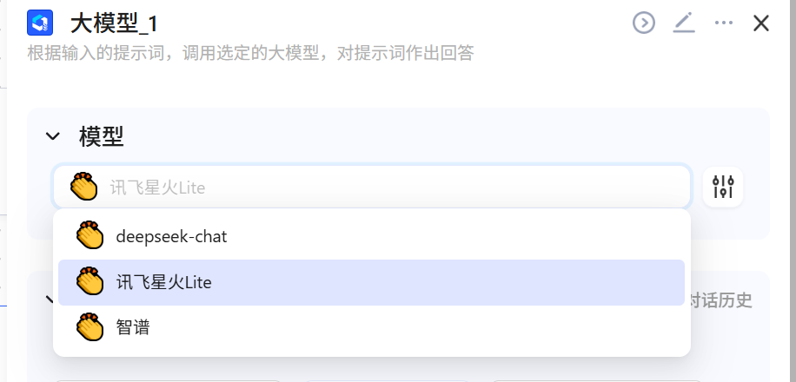Viewport: 796px width, 382px height.
Task: Open the three-dot more options menu
Action: (x=724, y=23)
